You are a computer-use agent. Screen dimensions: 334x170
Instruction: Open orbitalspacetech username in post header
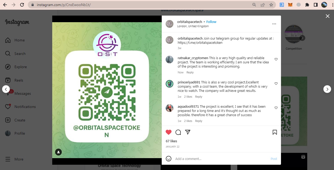190,22
